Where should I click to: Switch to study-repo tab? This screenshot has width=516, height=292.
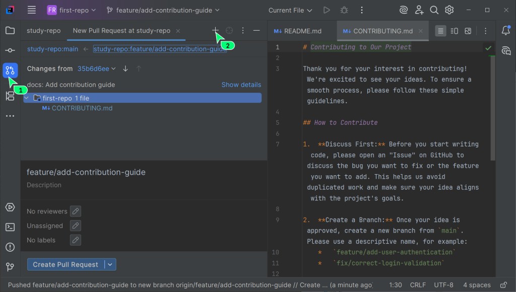(44, 31)
